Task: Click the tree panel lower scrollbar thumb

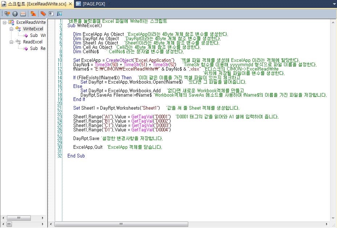Action: point(9,224)
